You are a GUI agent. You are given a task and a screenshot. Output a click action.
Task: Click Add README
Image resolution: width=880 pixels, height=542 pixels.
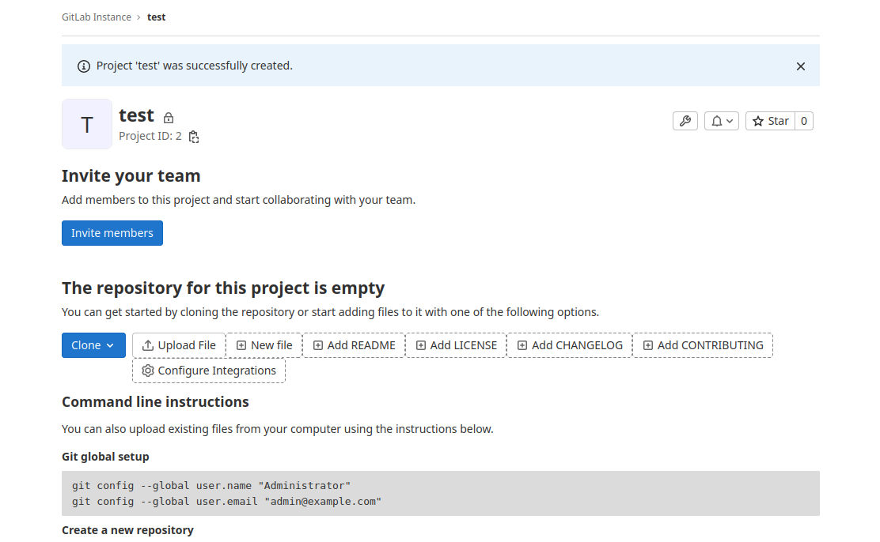coord(354,345)
